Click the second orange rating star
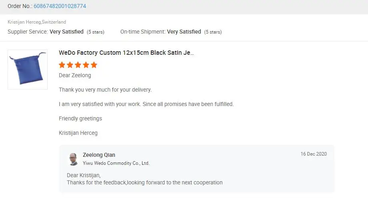This screenshot has width=368, height=200. click(70, 65)
